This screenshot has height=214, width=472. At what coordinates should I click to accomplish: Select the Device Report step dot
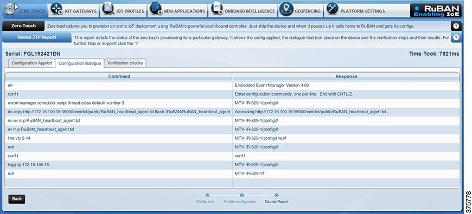click(x=276, y=196)
